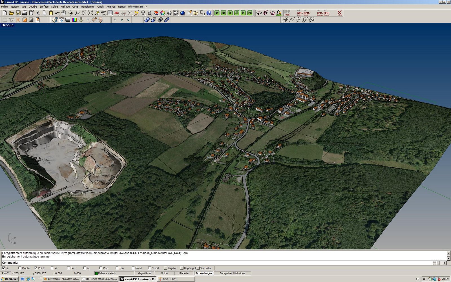451x282 pixels.
Task: Expand the PlanC coordinate system selector
Action: click(x=5, y=273)
